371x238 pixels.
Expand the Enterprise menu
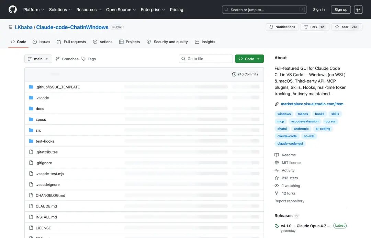(x=153, y=10)
